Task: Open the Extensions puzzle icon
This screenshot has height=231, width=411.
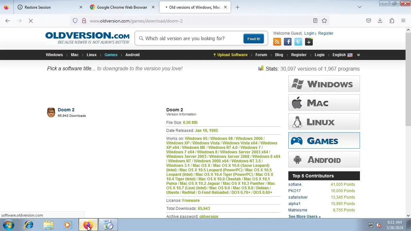Action: pos(392,21)
